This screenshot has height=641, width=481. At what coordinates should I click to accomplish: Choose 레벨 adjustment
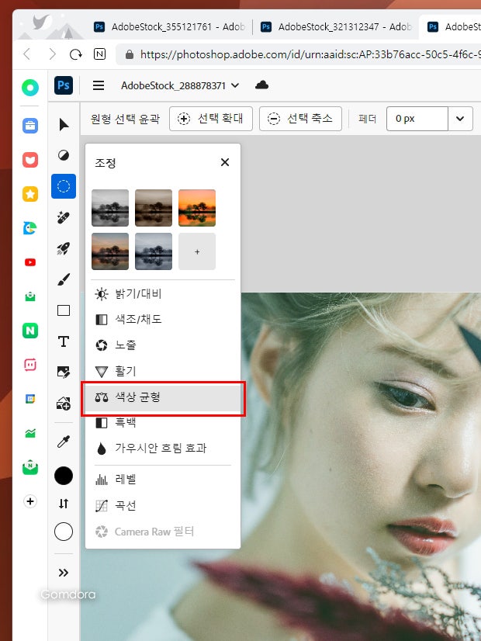click(163, 480)
